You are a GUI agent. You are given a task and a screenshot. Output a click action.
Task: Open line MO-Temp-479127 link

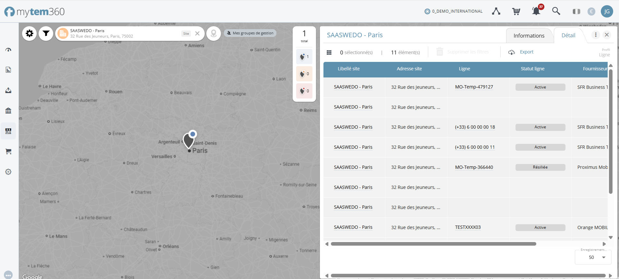click(x=474, y=87)
